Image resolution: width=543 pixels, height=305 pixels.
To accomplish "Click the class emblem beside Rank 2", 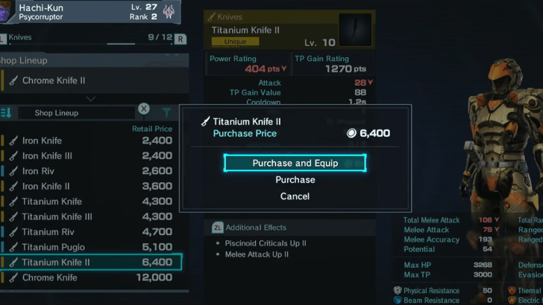I will tap(169, 12).
